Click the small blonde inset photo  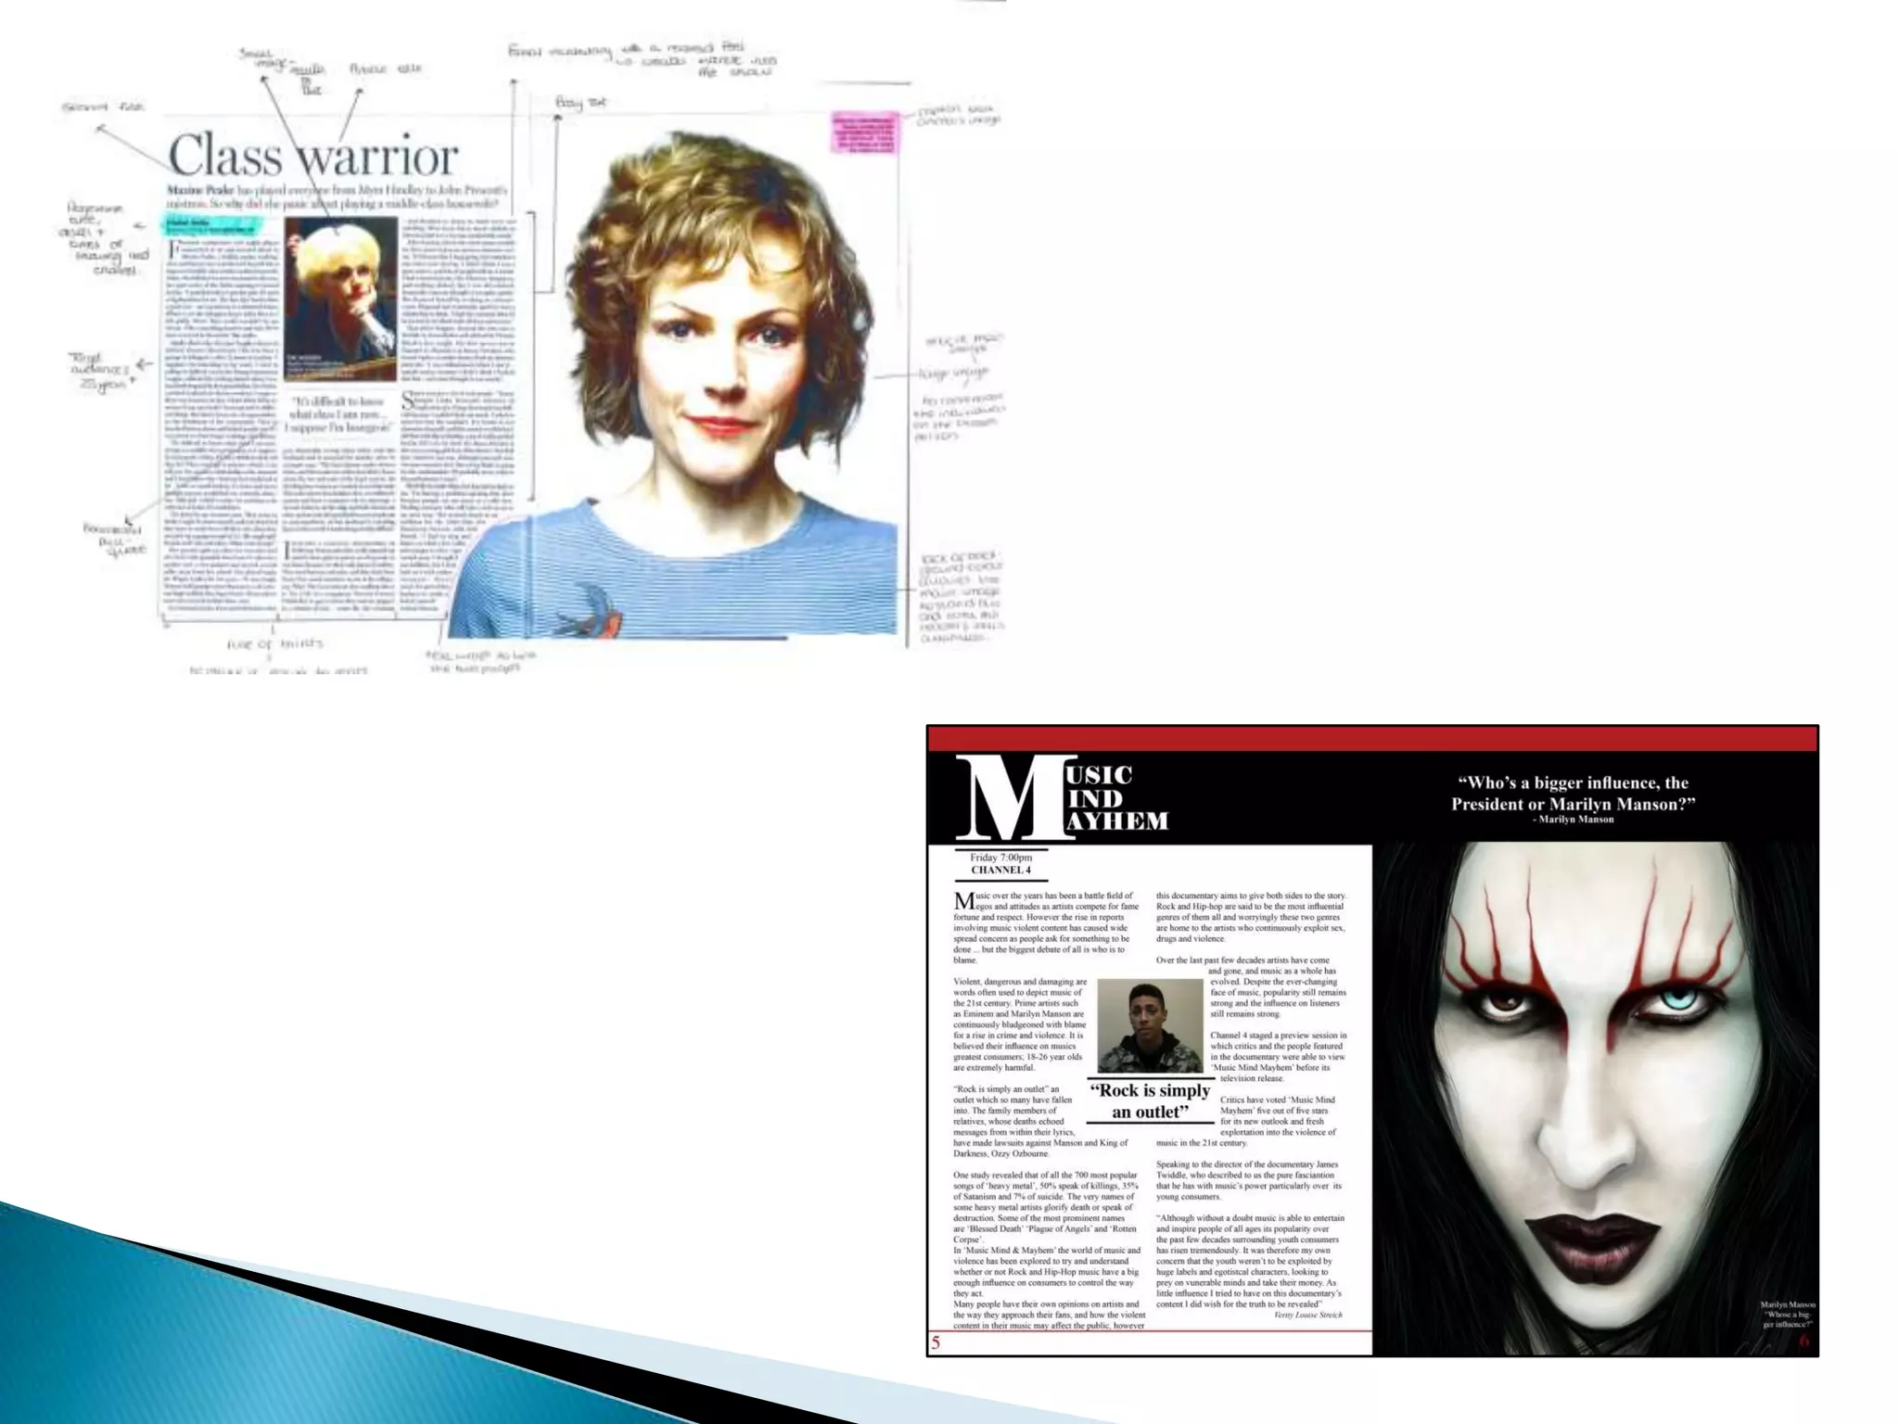tap(340, 299)
